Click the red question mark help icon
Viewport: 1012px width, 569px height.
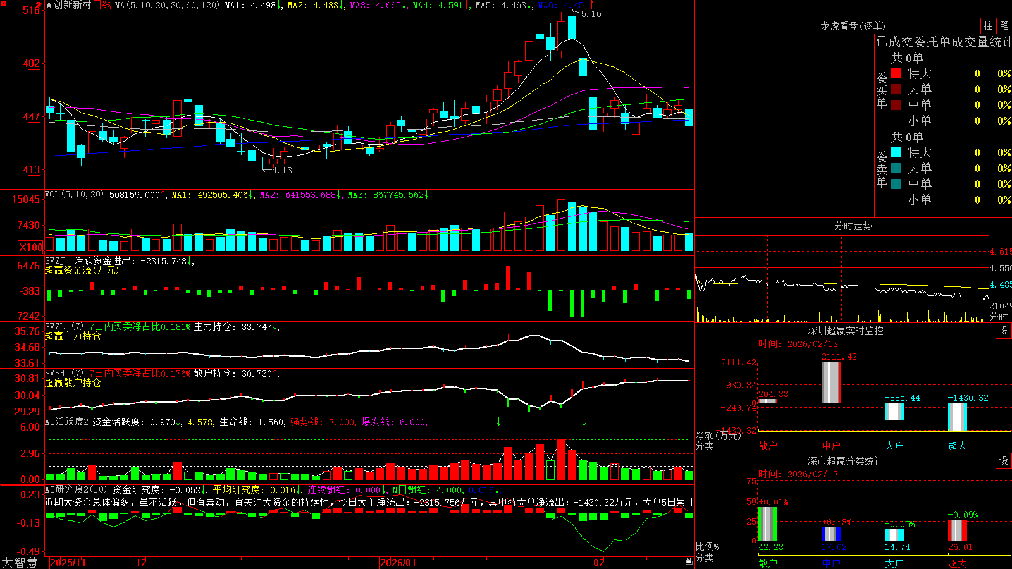point(39,4)
